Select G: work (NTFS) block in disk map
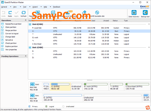The height and width of the screenshot is (111, 151). pyautogui.click(x=96, y=87)
